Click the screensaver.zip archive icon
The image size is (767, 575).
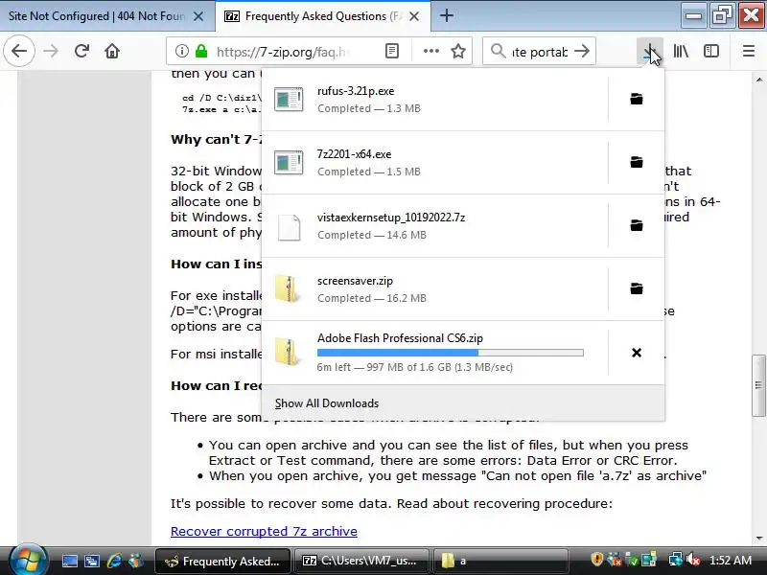click(287, 288)
